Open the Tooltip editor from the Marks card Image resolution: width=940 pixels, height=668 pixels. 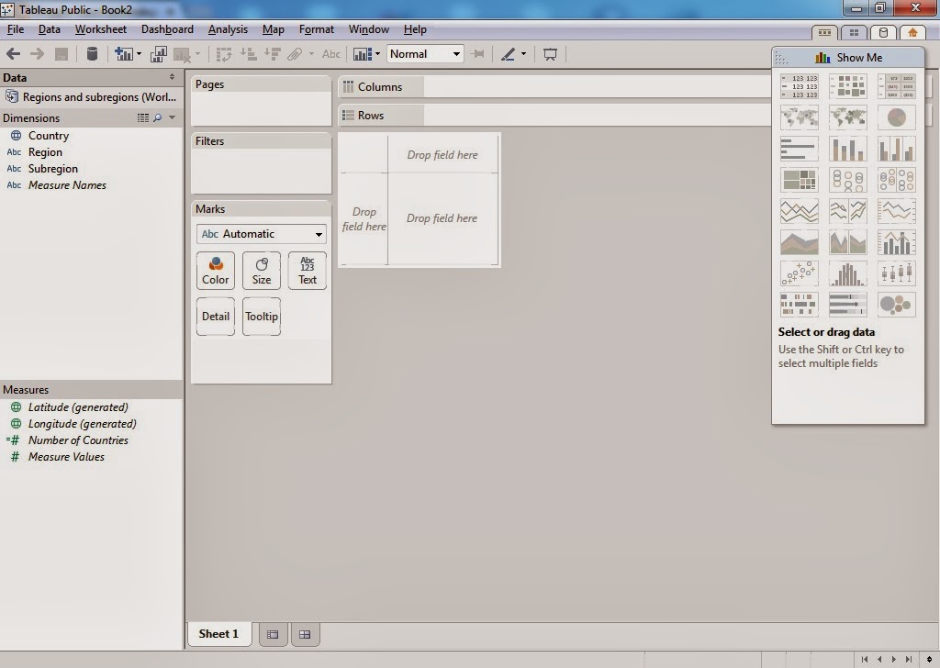pos(262,316)
